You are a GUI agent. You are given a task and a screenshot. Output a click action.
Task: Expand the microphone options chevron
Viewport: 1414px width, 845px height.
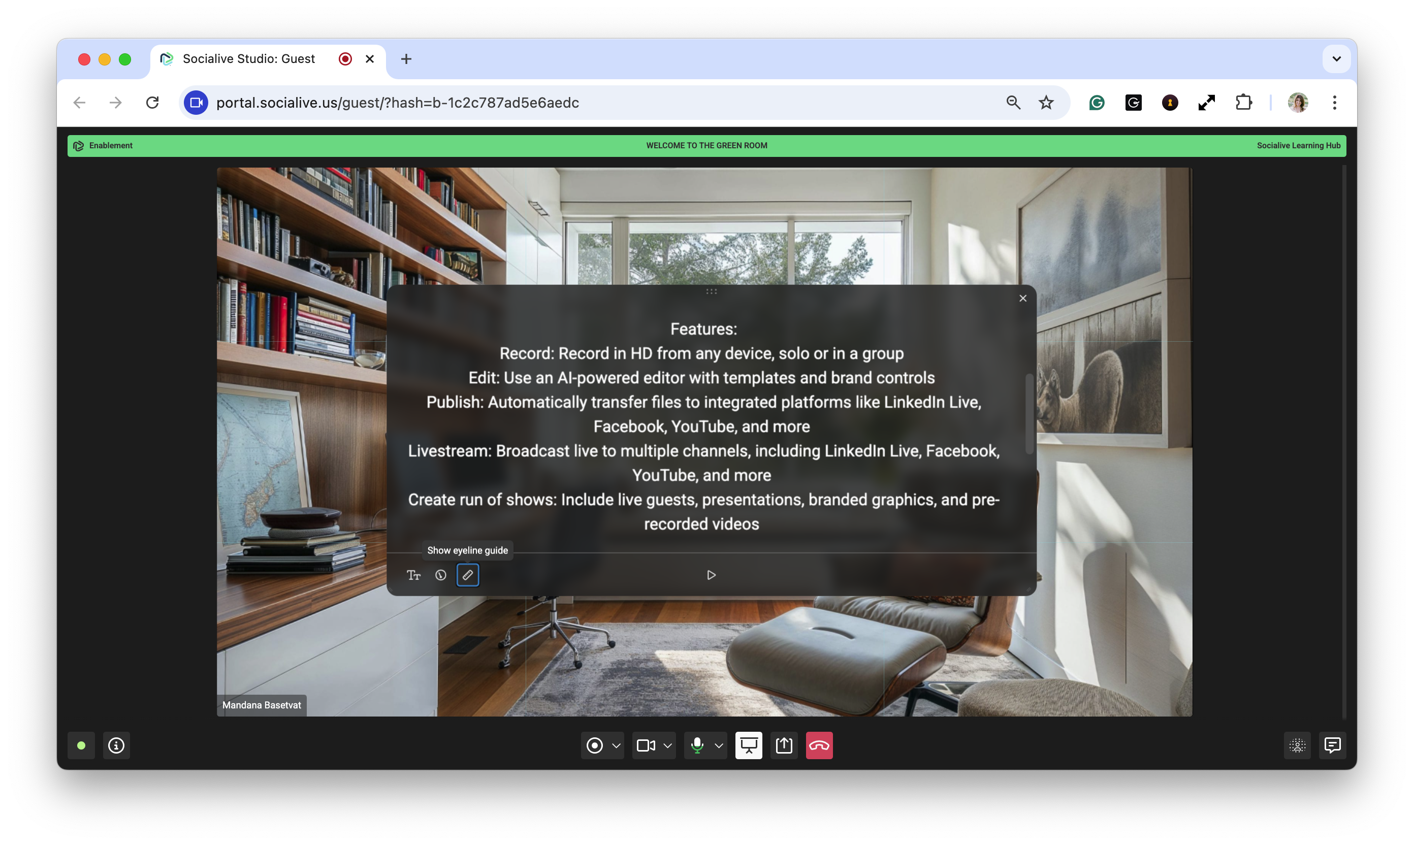[x=719, y=745]
